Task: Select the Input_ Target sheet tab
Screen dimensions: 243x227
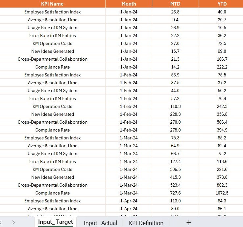Action: click(56, 222)
